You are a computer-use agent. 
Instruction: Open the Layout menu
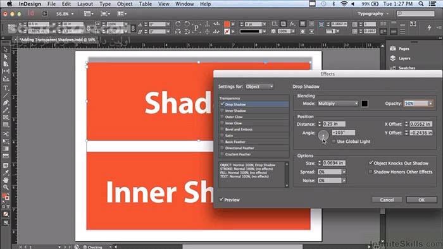(x=85, y=4)
